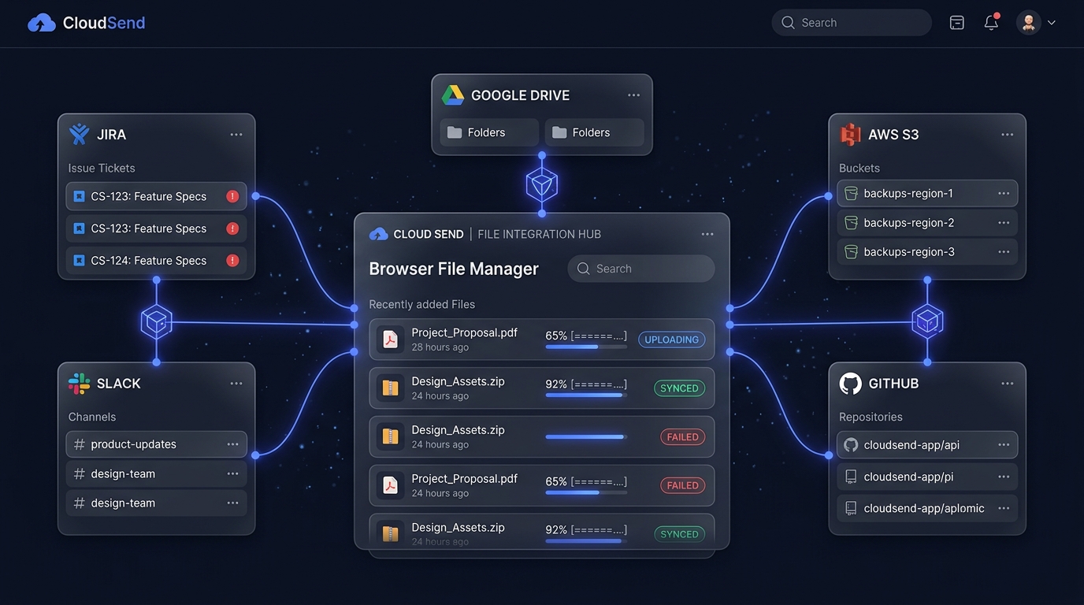
Task: Open options for cloudsend-app/aplomic
Action: [1004, 508]
